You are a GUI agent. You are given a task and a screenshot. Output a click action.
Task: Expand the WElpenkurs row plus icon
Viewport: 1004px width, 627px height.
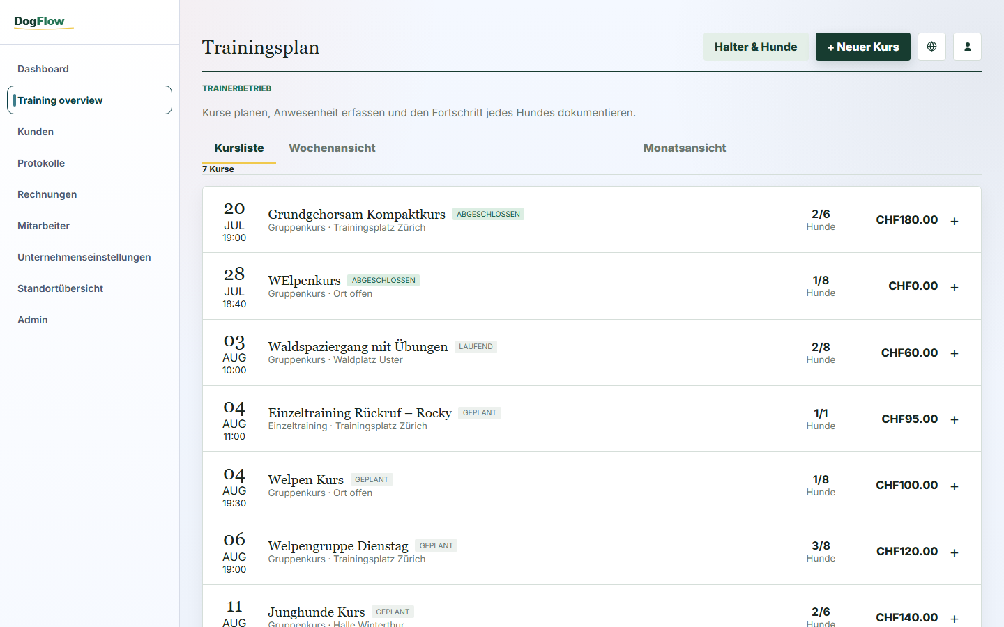click(954, 287)
